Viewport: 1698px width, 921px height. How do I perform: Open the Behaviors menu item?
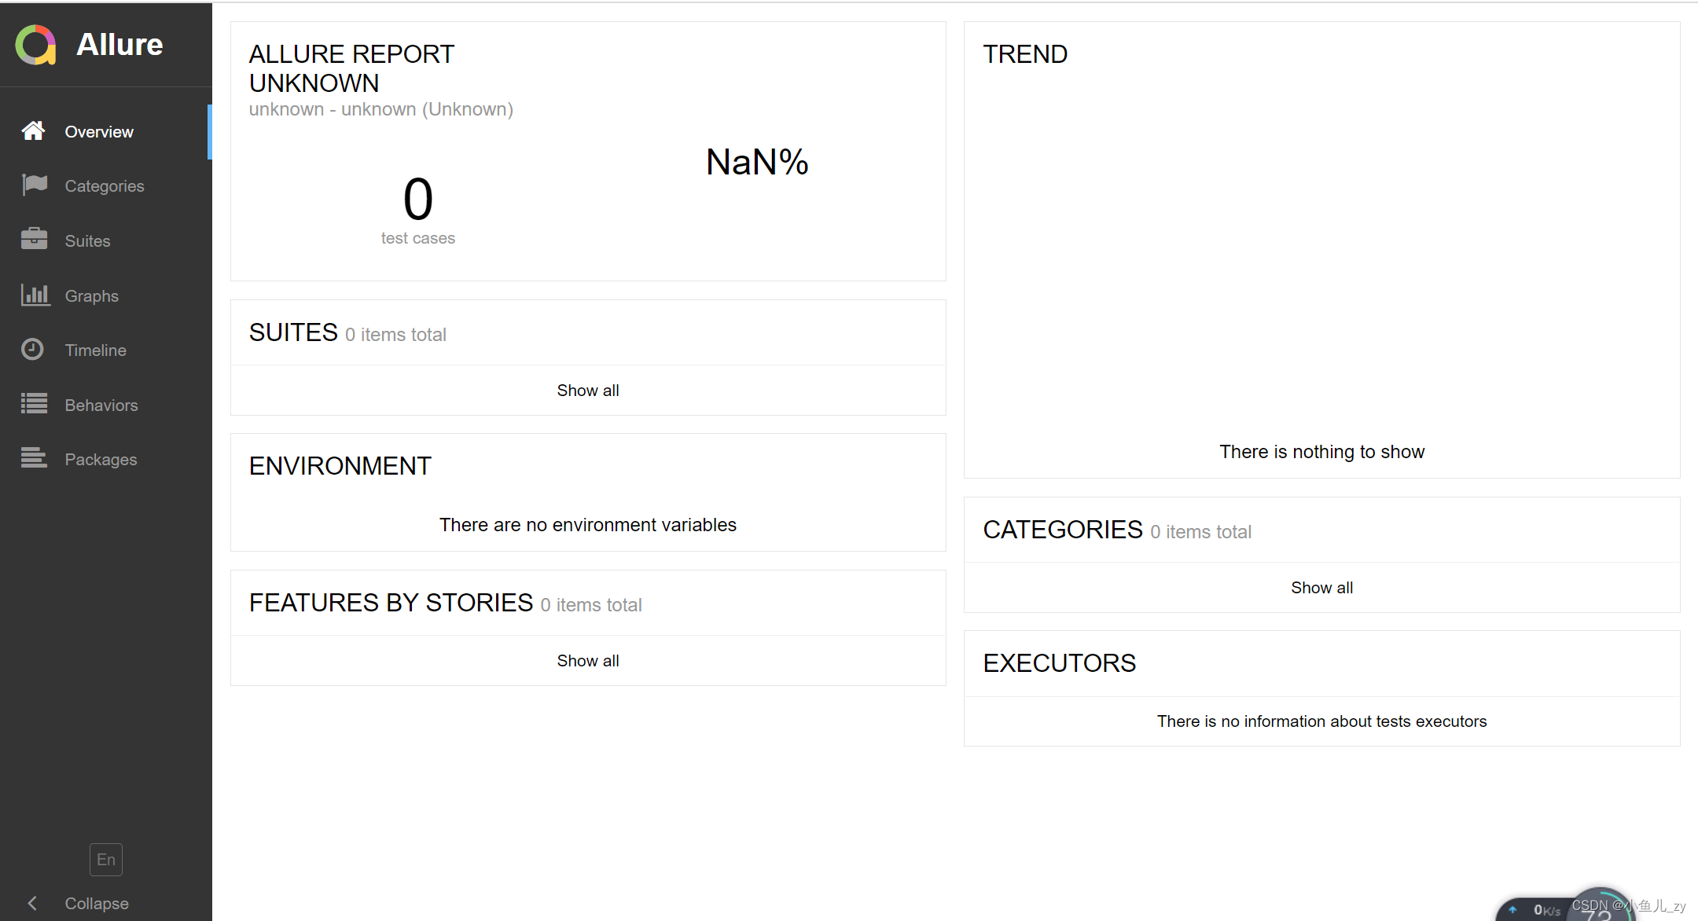(106, 405)
